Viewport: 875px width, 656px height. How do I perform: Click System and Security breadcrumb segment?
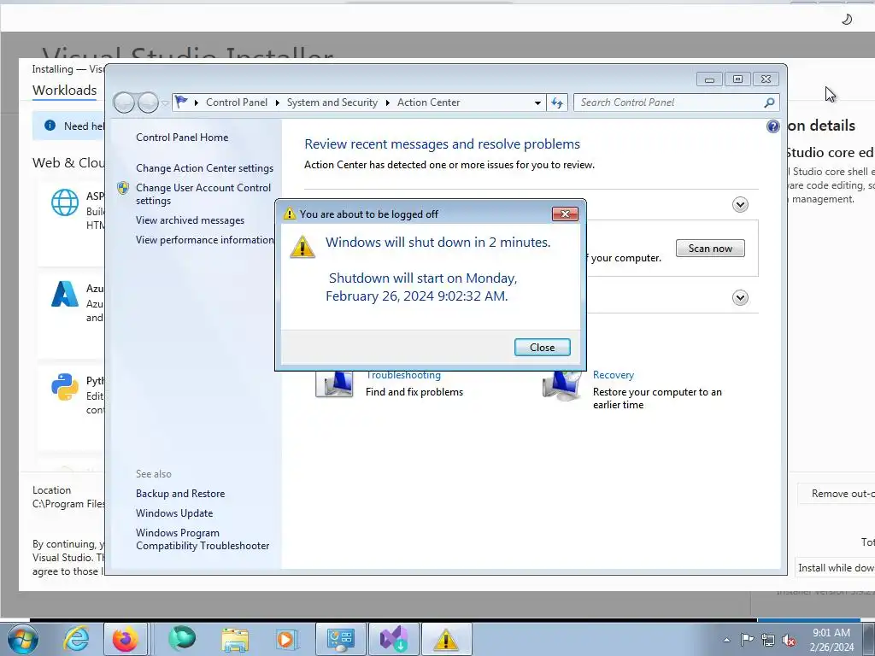[332, 102]
